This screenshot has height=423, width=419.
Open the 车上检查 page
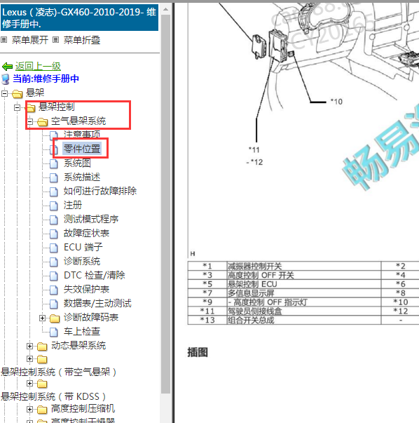pos(82,332)
